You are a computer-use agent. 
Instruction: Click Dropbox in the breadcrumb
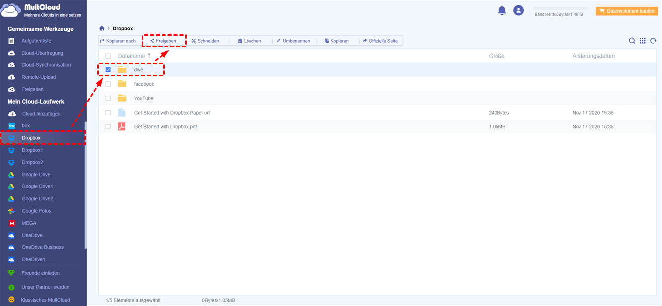pyautogui.click(x=123, y=29)
